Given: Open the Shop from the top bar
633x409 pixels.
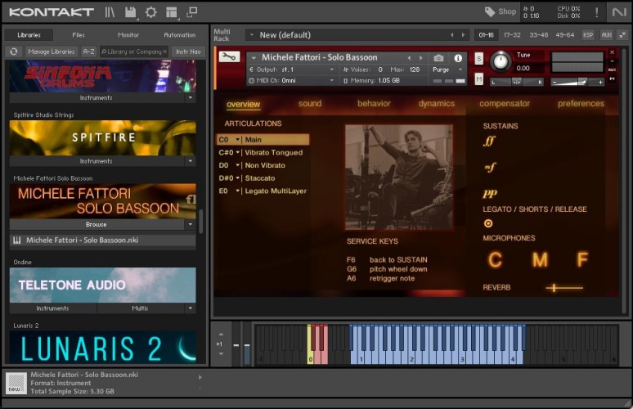Looking at the screenshot, I should [x=500, y=11].
